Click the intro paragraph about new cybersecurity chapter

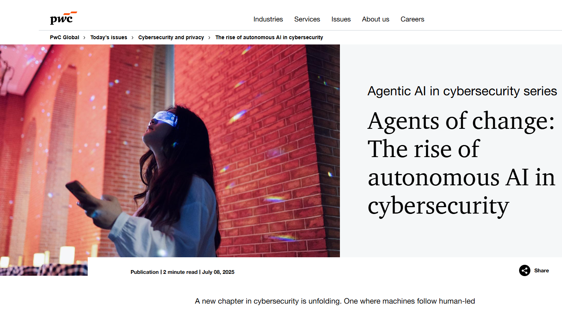tap(335, 301)
